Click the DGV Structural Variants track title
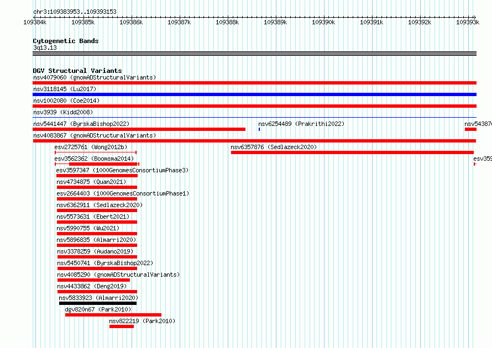The width and height of the screenshot is (492, 348). tap(77, 71)
